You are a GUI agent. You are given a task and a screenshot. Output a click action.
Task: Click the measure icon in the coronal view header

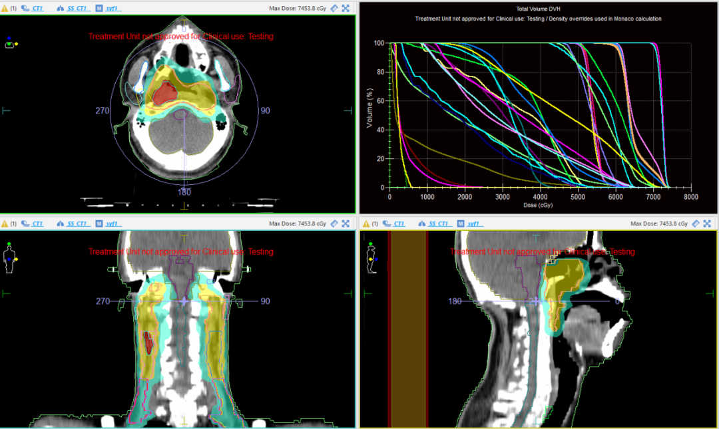click(334, 224)
